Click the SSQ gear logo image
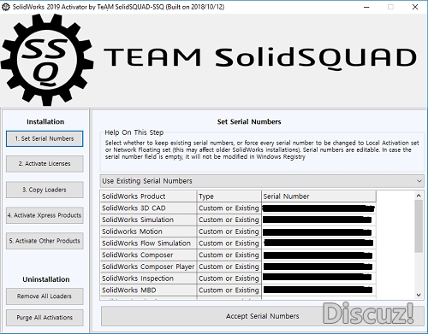This screenshot has width=428, height=334. tap(47, 60)
